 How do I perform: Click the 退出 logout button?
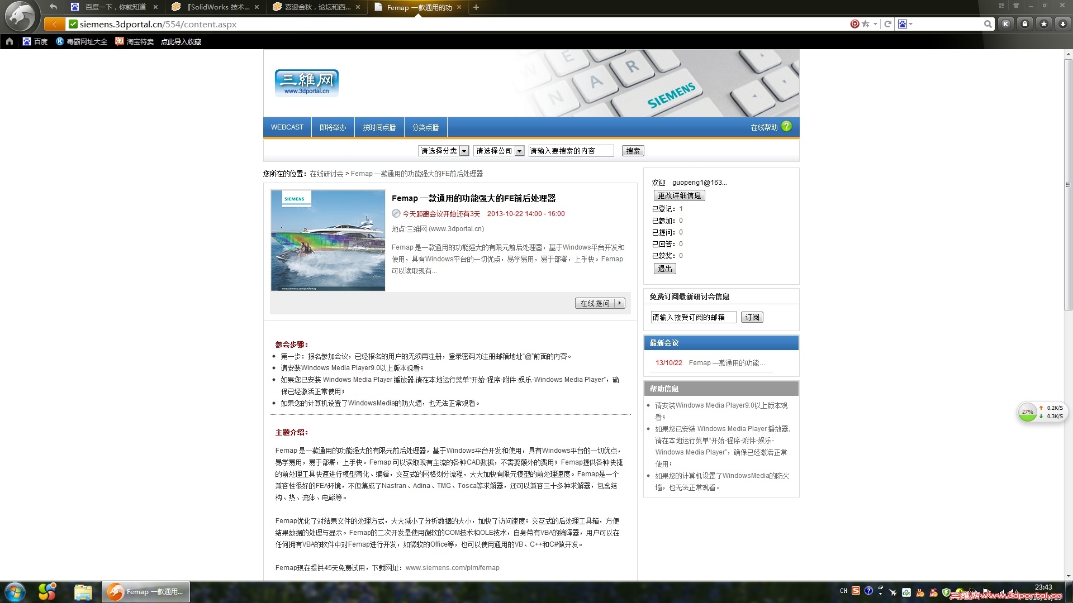click(x=665, y=269)
